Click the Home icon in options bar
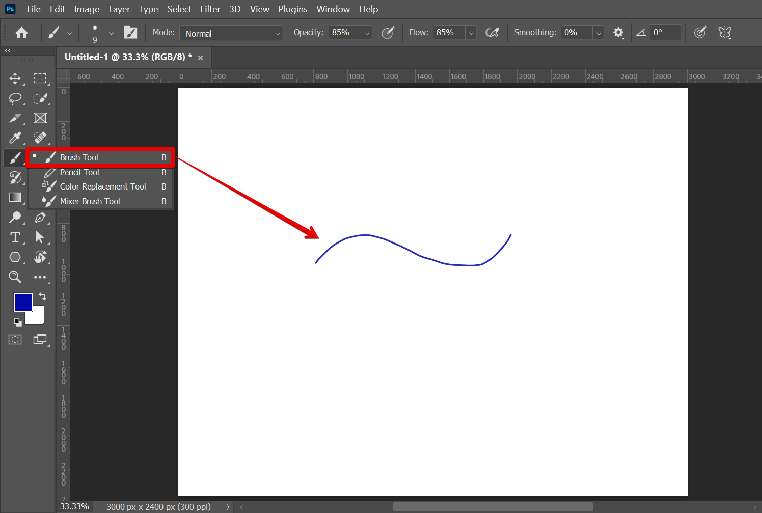 [21, 33]
